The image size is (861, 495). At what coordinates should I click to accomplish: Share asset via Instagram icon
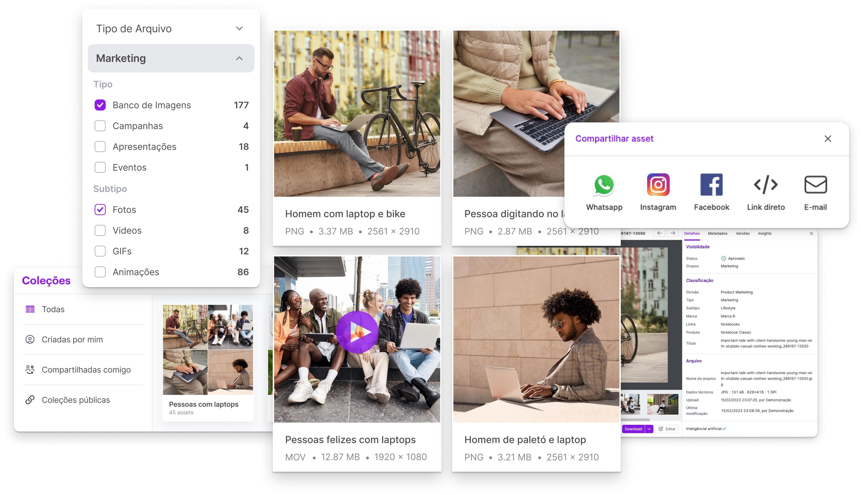(x=658, y=184)
